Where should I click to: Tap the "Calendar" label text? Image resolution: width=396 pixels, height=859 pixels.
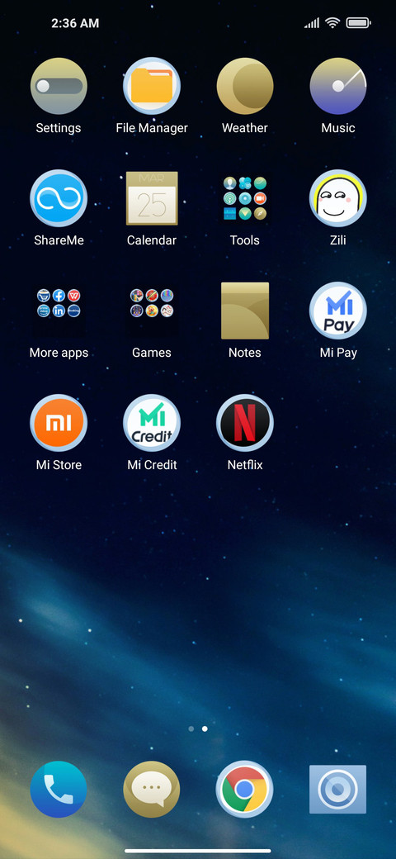click(152, 240)
